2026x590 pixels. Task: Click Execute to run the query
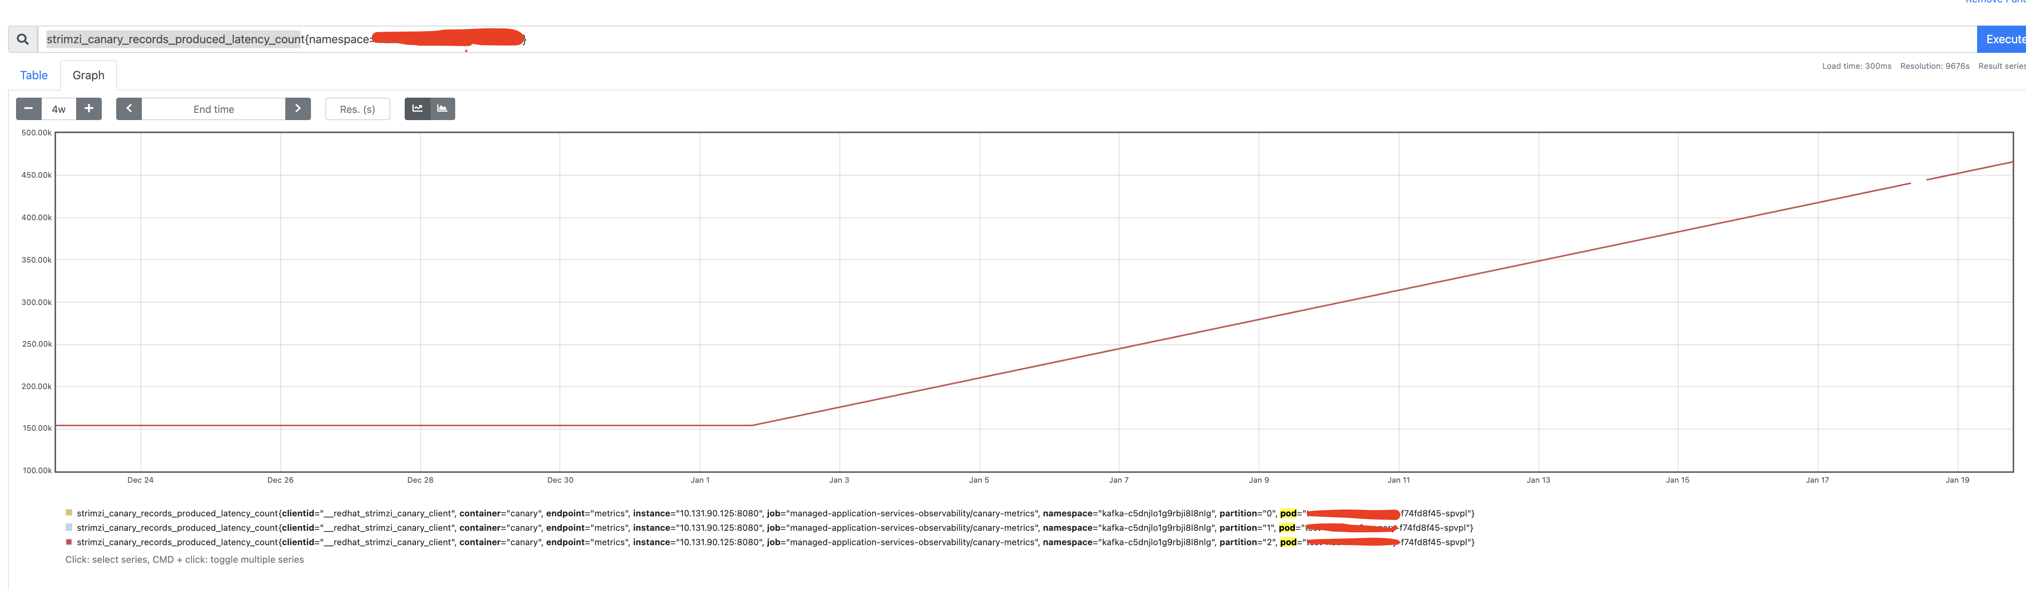coord(2004,38)
